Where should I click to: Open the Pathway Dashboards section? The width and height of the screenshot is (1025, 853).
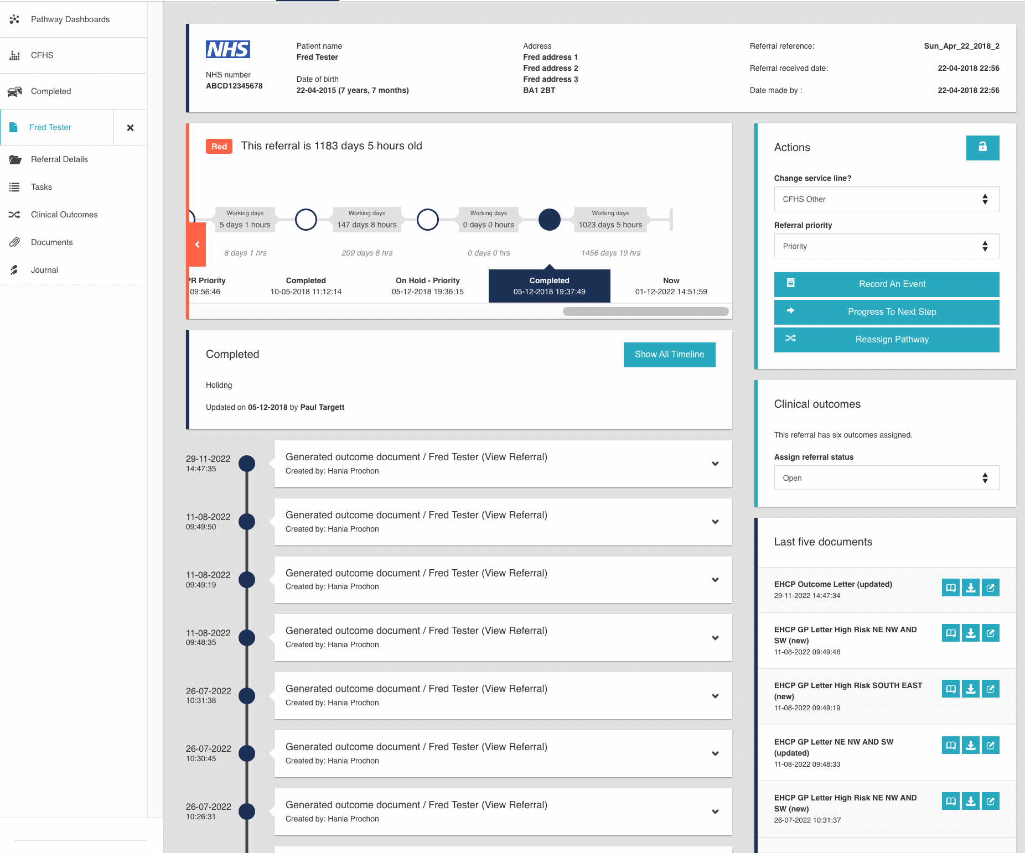coord(70,19)
